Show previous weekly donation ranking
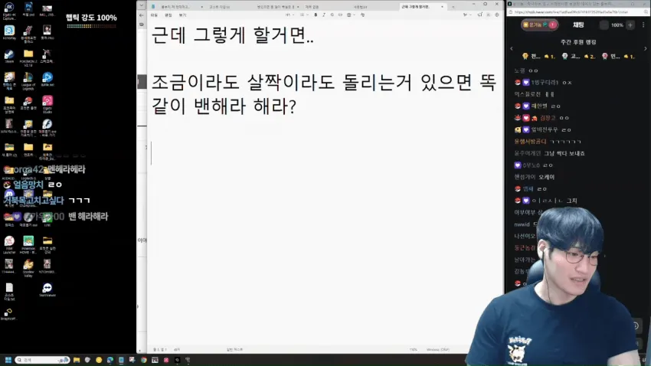This screenshot has height=366, width=651. coord(512,48)
